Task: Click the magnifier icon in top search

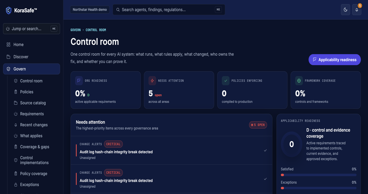Action: tap(118, 10)
